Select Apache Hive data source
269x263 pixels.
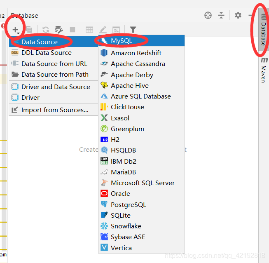142,85
